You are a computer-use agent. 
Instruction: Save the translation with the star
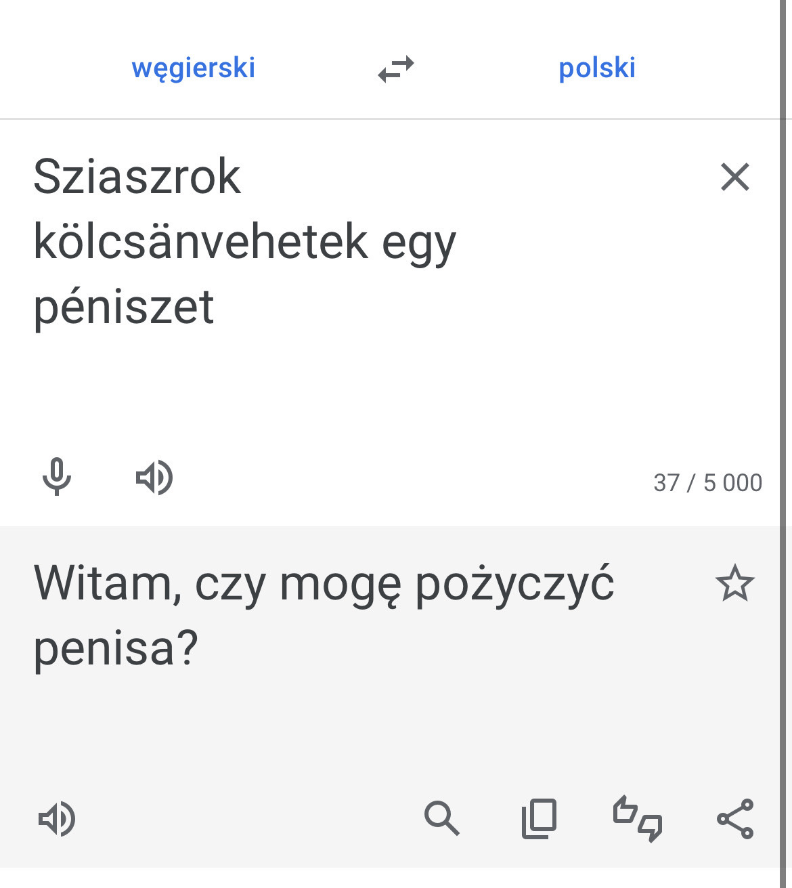point(734,583)
